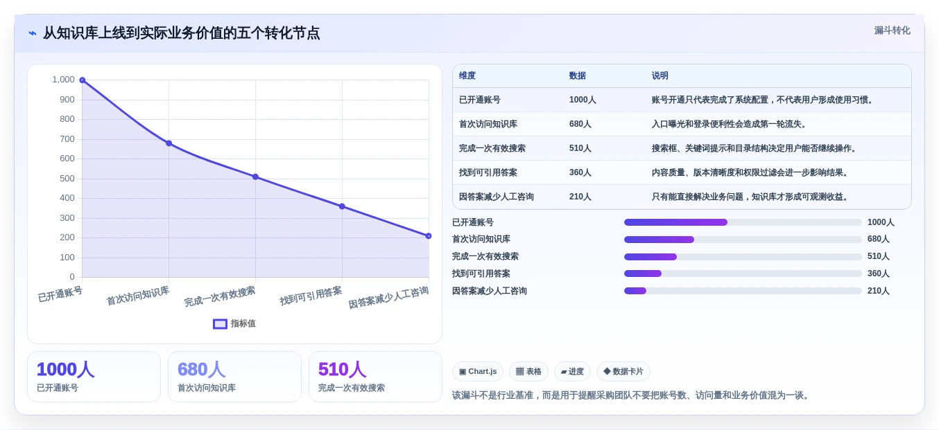Toggle the 指标值 legend swatch
The image size is (939, 430).
[220, 323]
